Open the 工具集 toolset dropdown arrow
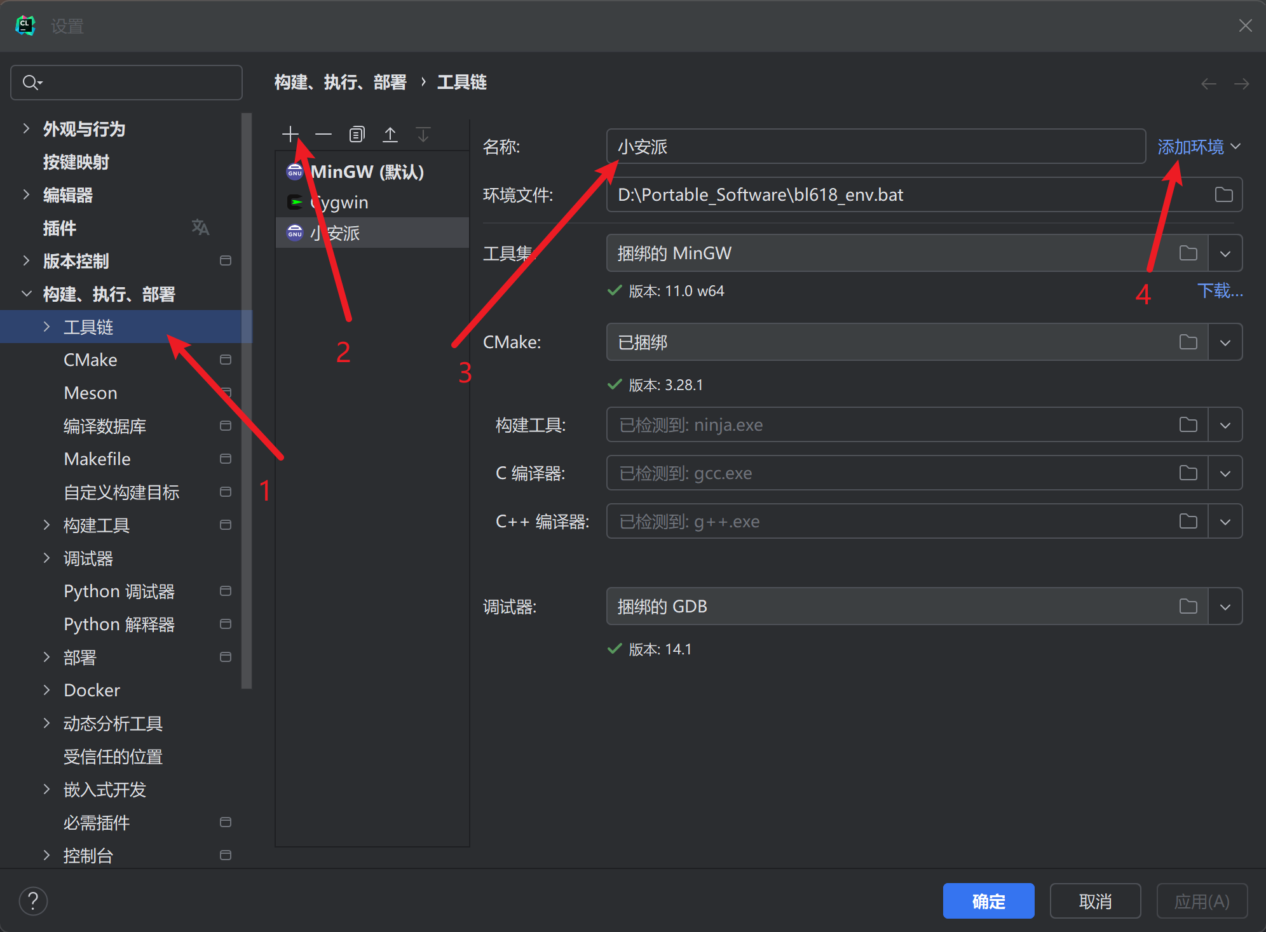Screen dimensions: 1266x932 click(x=1225, y=253)
